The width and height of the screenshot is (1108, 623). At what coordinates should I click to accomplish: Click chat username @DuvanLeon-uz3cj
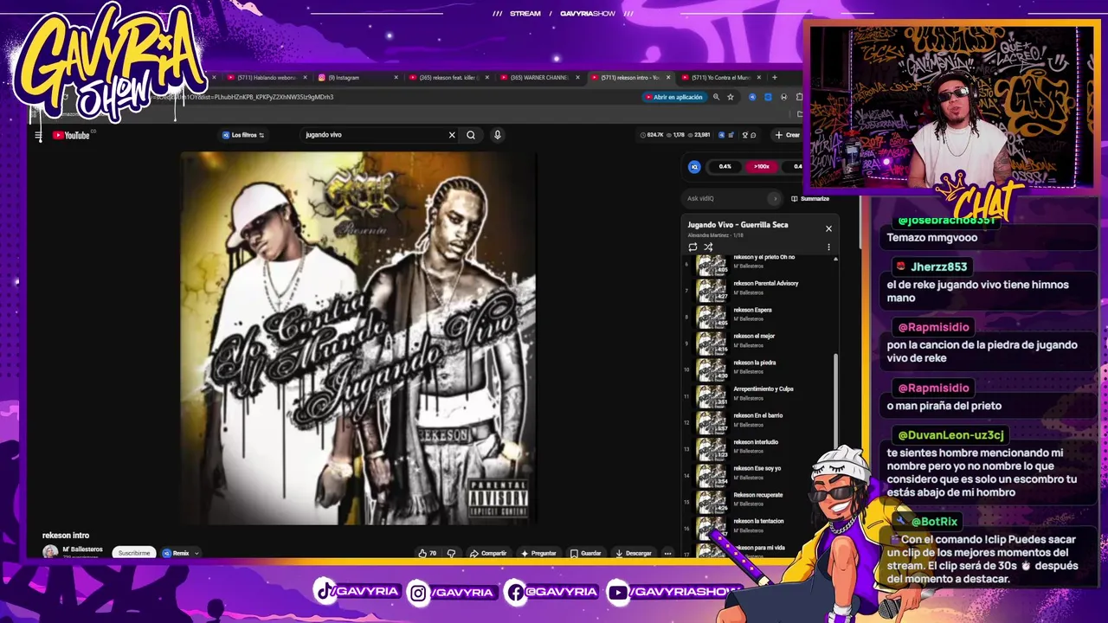tap(950, 435)
